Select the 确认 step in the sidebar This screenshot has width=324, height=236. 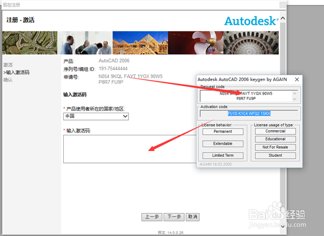tap(8, 80)
